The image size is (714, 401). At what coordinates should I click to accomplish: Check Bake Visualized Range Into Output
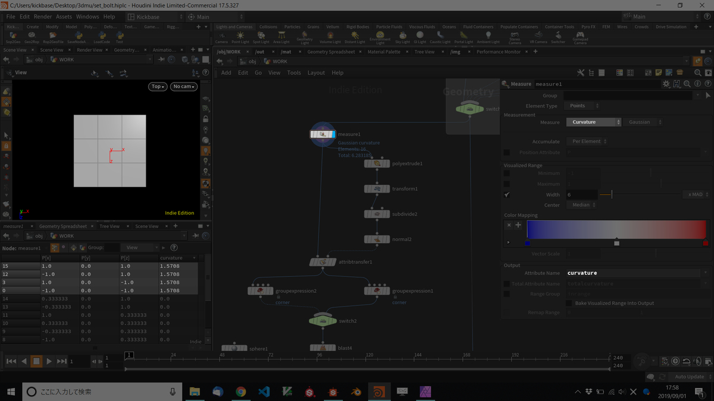569,303
